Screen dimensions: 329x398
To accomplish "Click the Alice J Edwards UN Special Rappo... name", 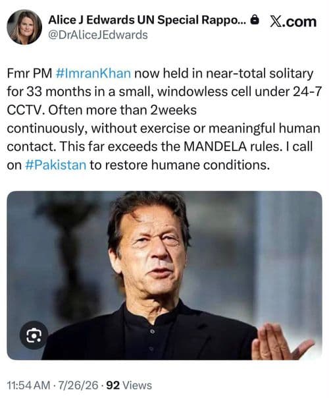I will (x=147, y=20).
